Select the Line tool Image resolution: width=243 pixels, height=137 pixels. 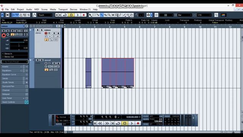tap(124, 15)
